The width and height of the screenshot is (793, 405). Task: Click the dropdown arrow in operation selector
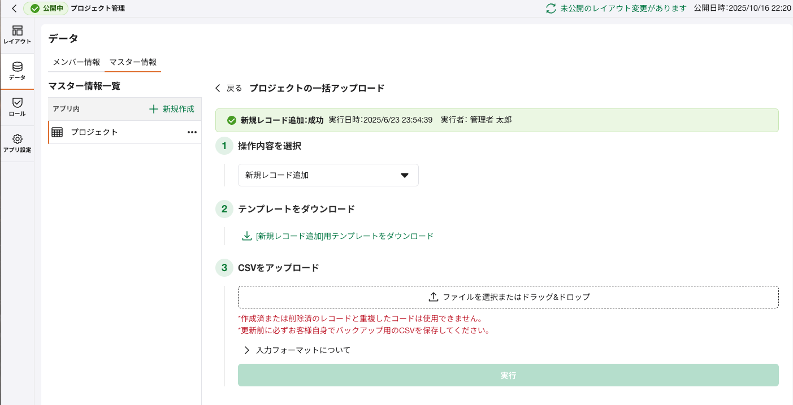405,175
